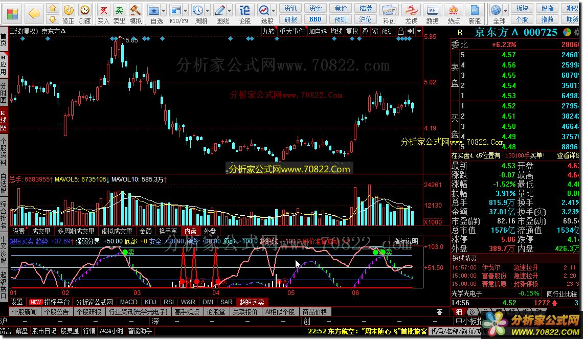Viewport: 584px width, 340px height.
Task: Click the colorful four-square home icon
Action: coord(12,14)
